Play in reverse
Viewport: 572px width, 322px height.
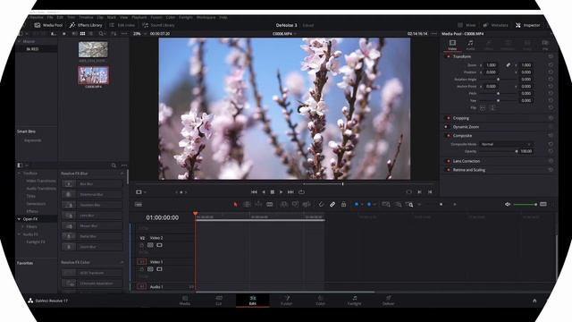264,192
